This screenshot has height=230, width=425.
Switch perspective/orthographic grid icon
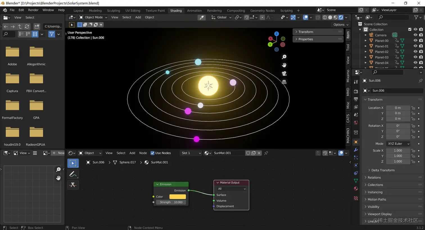(x=284, y=82)
